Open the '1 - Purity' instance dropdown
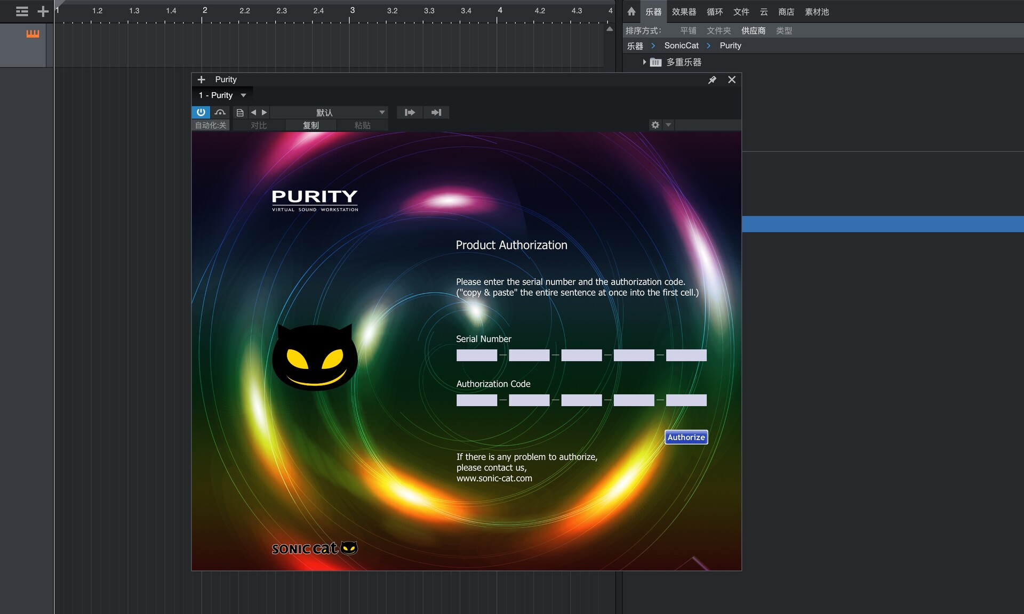This screenshot has height=614, width=1024. click(x=222, y=95)
